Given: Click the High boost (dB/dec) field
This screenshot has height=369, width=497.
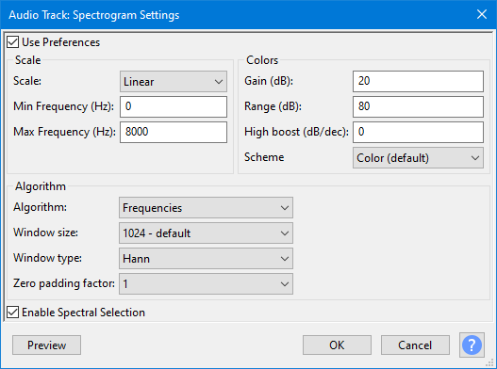Looking at the screenshot, I should click(418, 132).
